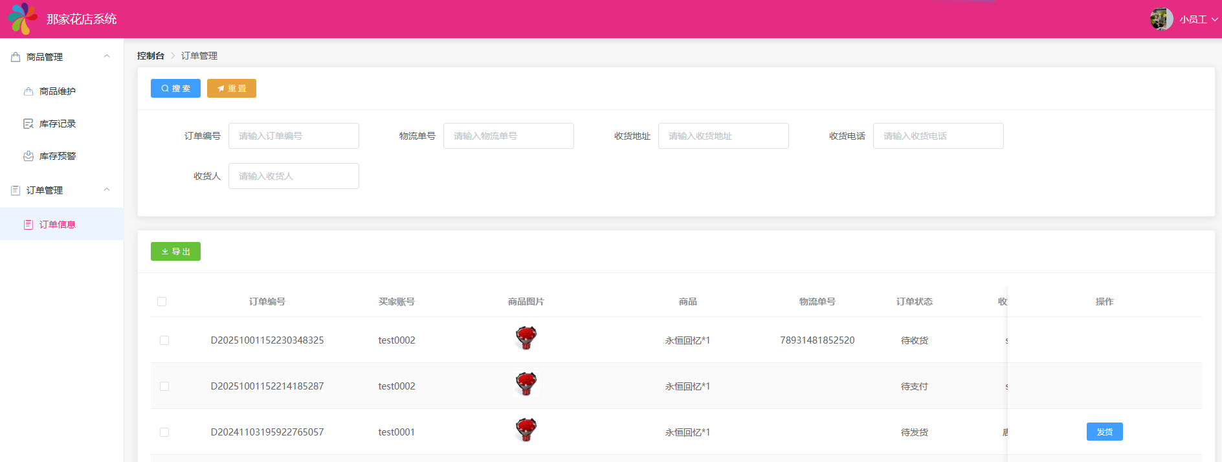Click order number D20251001152230348325
Image resolution: width=1222 pixels, height=462 pixels.
tap(267, 340)
